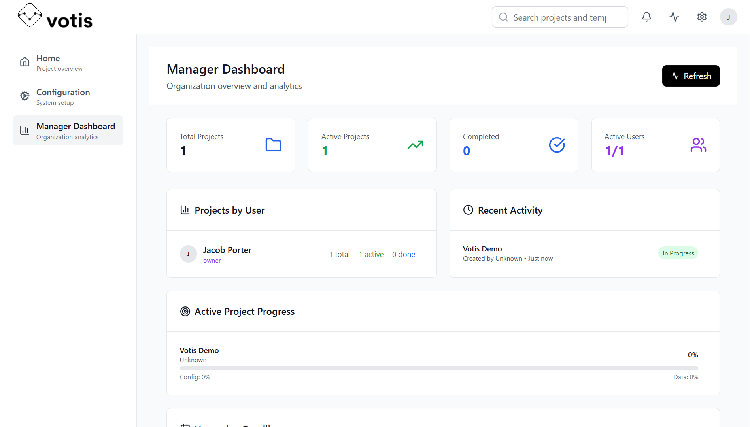Open the notifications bell
Viewport: 750px width, 427px height.
(x=646, y=17)
